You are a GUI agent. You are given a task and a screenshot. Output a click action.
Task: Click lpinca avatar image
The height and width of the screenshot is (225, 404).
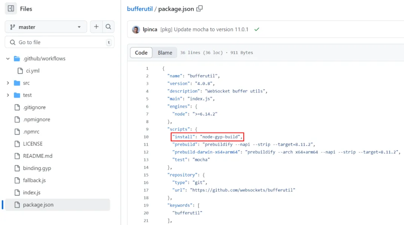coord(136,30)
